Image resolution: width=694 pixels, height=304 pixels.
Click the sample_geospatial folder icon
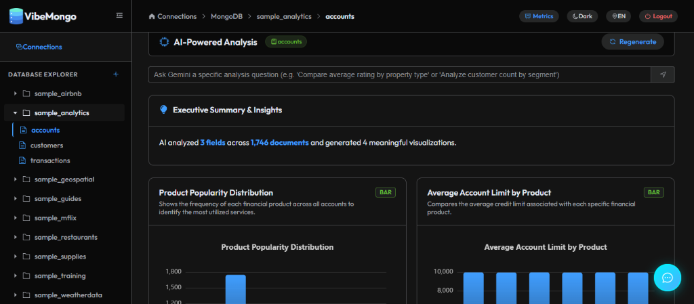tap(26, 179)
